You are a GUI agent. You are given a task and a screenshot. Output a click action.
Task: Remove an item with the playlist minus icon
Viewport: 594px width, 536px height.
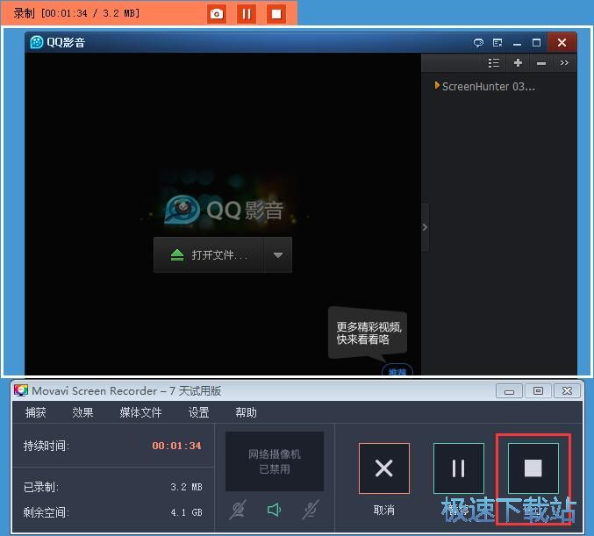tap(540, 63)
